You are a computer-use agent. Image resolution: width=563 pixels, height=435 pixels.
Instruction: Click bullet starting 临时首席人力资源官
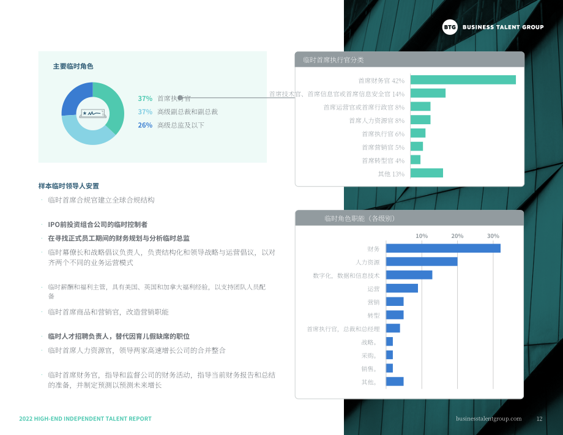point(137,351)
